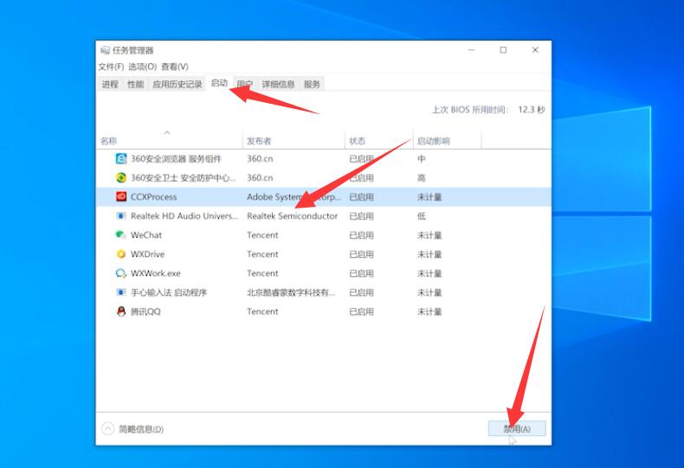Image resolution: width=684 pixels, height=468 pixels.
Task: Click the 手心输入法 program icon
Action: (121, 292)
